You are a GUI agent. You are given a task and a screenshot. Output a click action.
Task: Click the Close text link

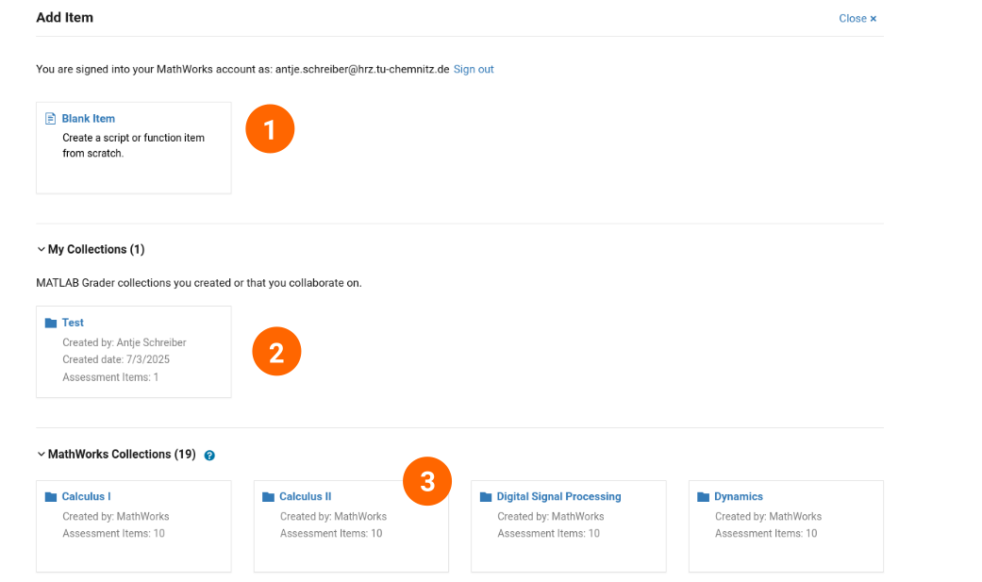[853, 19]
